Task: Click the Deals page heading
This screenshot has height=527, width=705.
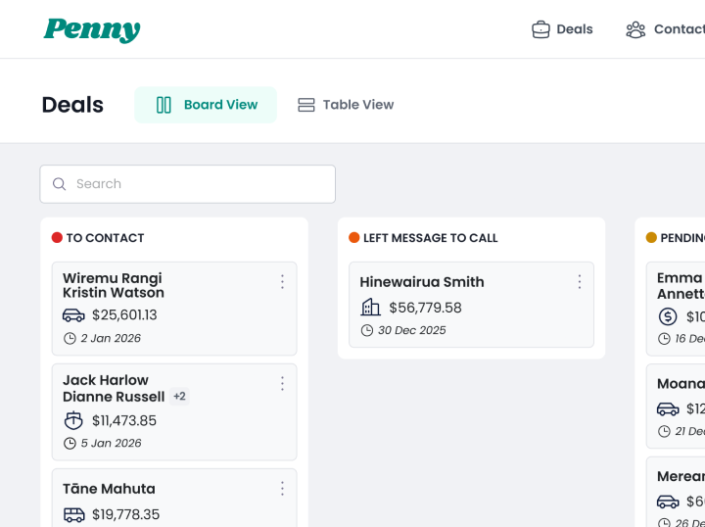Action: (72, 105)
